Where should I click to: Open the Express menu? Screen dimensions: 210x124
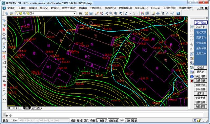(156, 8)
